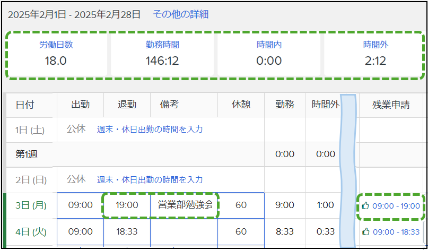Click thumbs-up icon on the 3日 overtime request
Screen dimensions: 428x250
tap(365, 205)
